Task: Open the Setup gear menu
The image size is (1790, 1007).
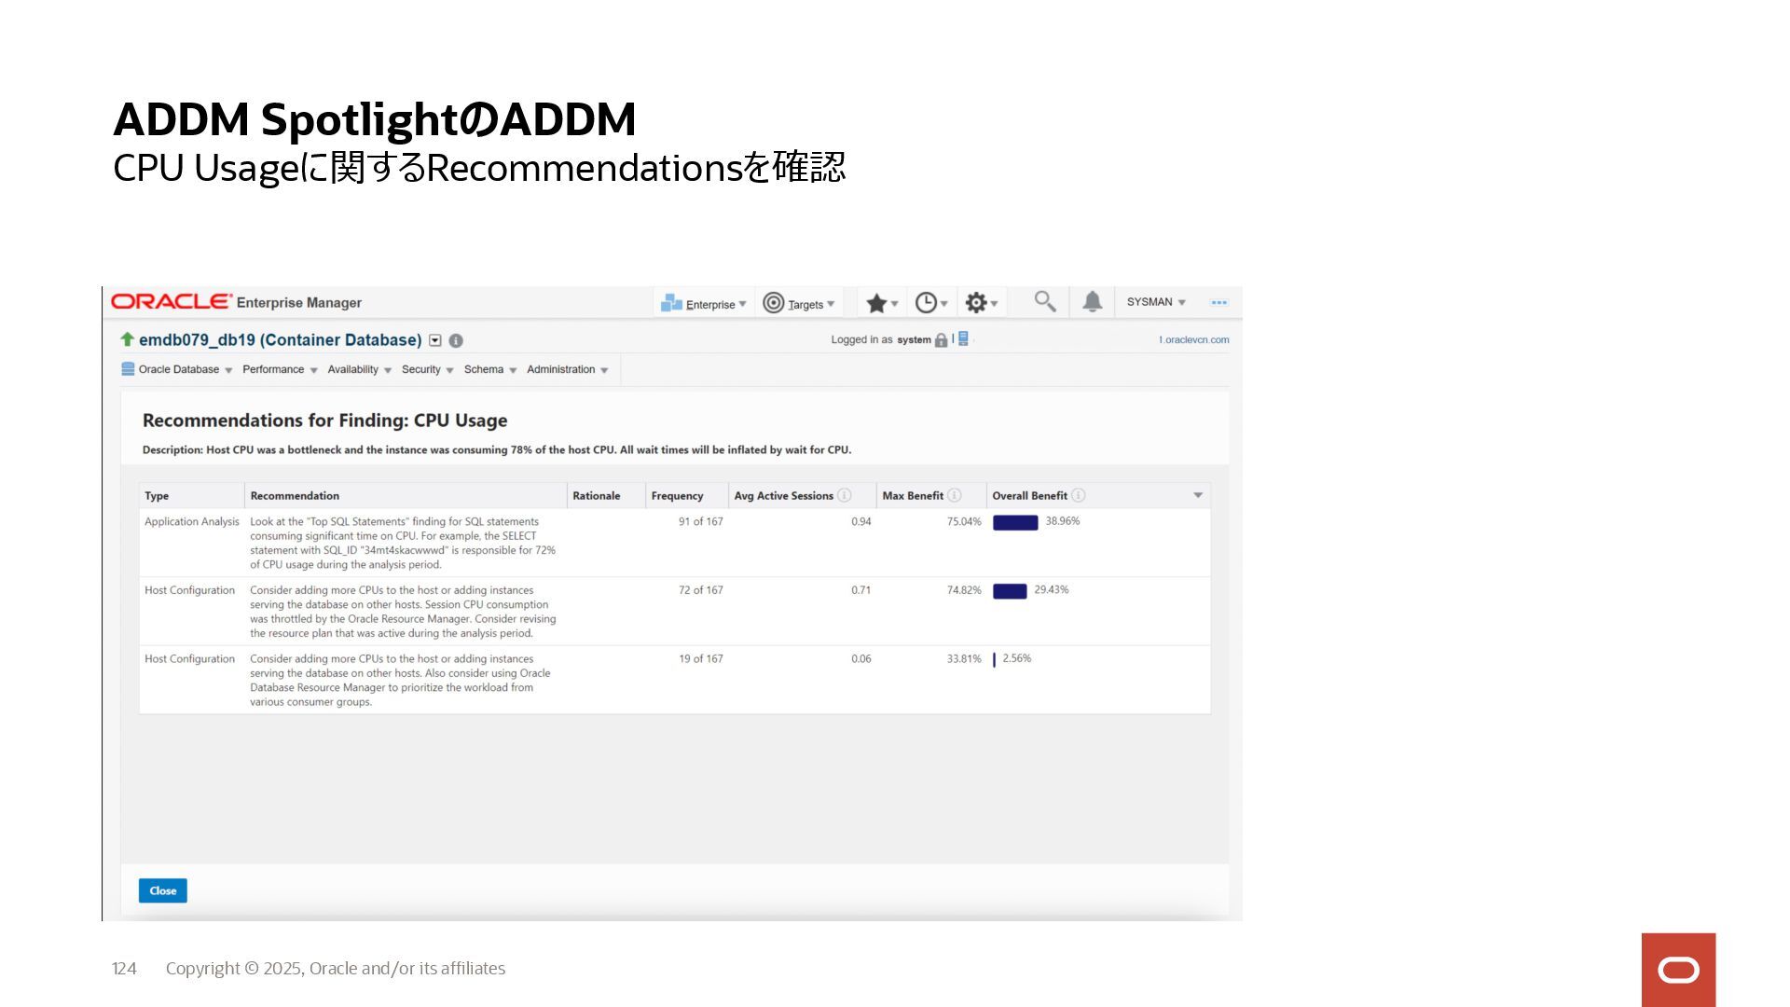Action: click(x=982, y=303)
